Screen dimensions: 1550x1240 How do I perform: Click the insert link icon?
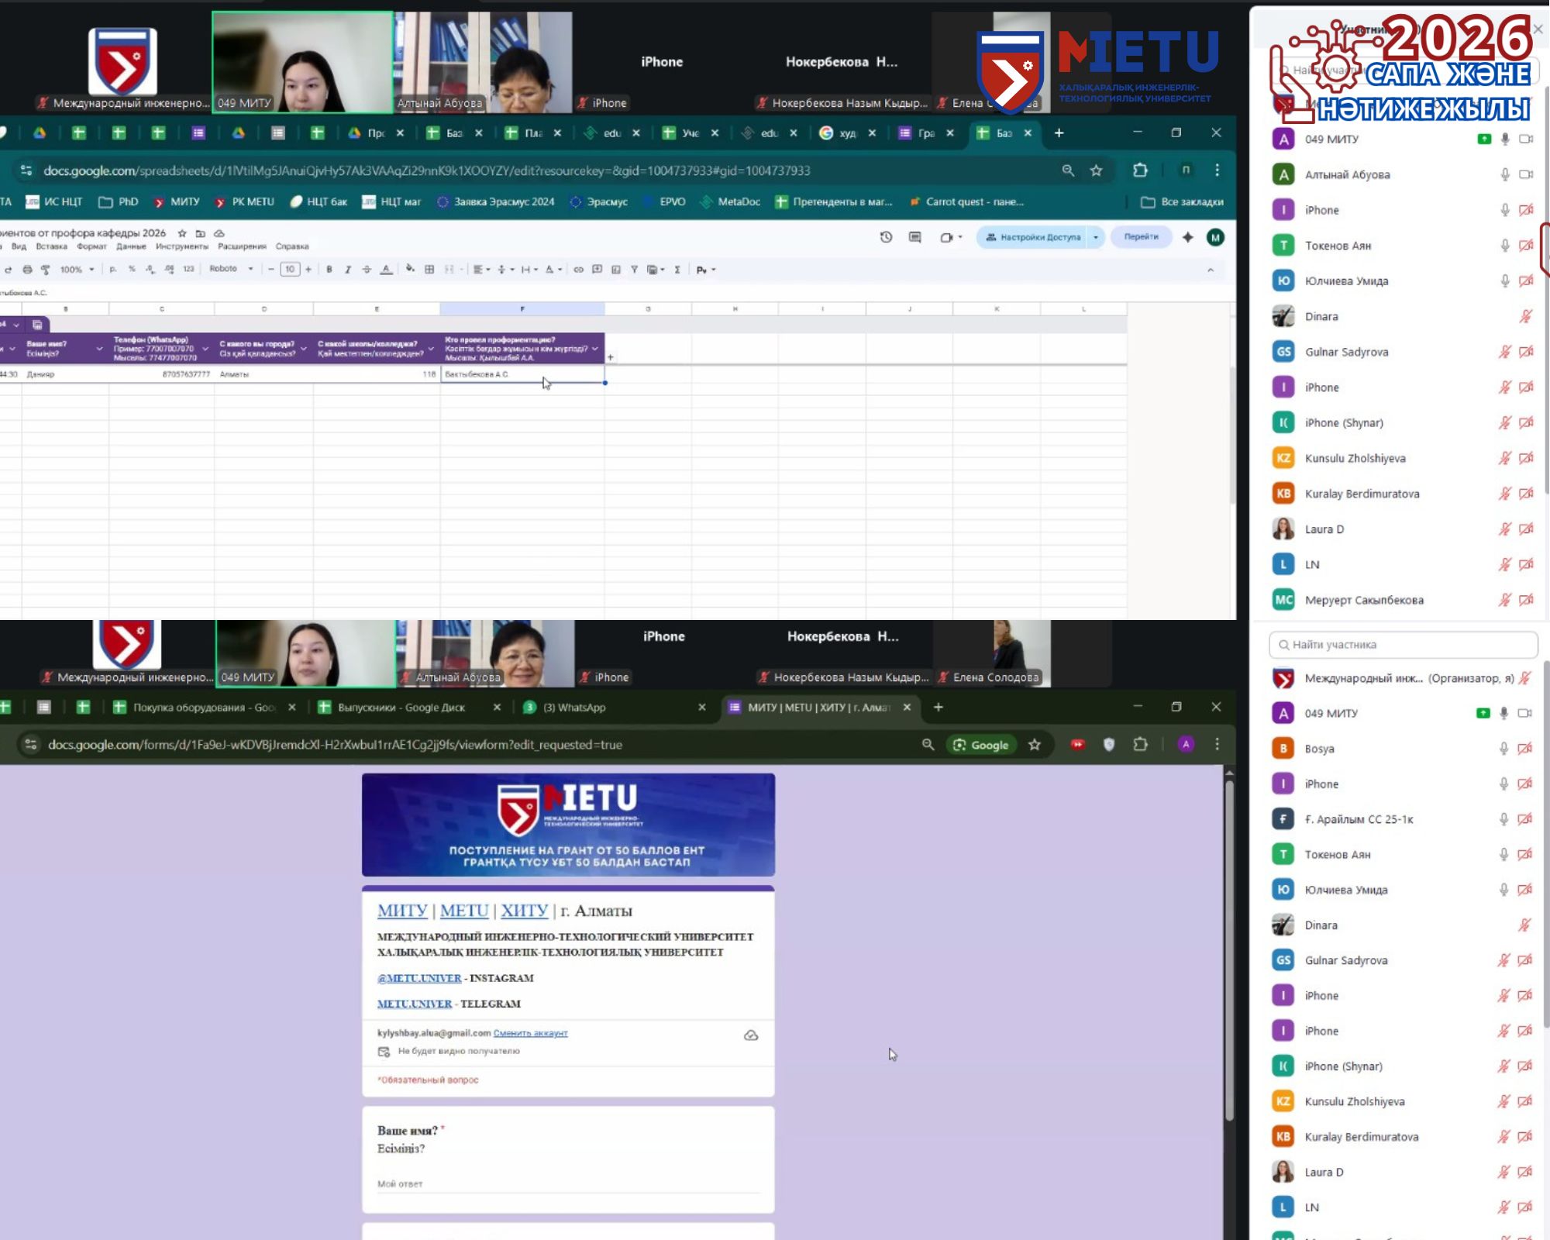578,270
